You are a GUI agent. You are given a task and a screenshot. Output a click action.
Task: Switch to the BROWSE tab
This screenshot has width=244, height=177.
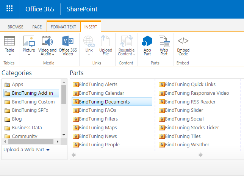click(x=16, y=27)
